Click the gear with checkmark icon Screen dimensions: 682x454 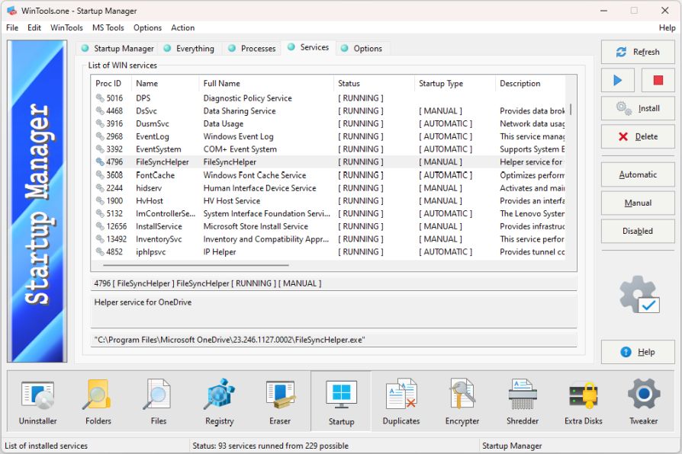pos(640,295)
